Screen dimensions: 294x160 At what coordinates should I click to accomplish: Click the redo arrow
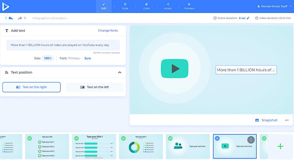point(20,18)
